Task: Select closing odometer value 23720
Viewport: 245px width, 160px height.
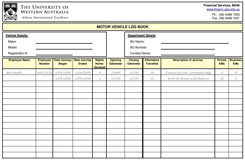Action: pos(134,78)
